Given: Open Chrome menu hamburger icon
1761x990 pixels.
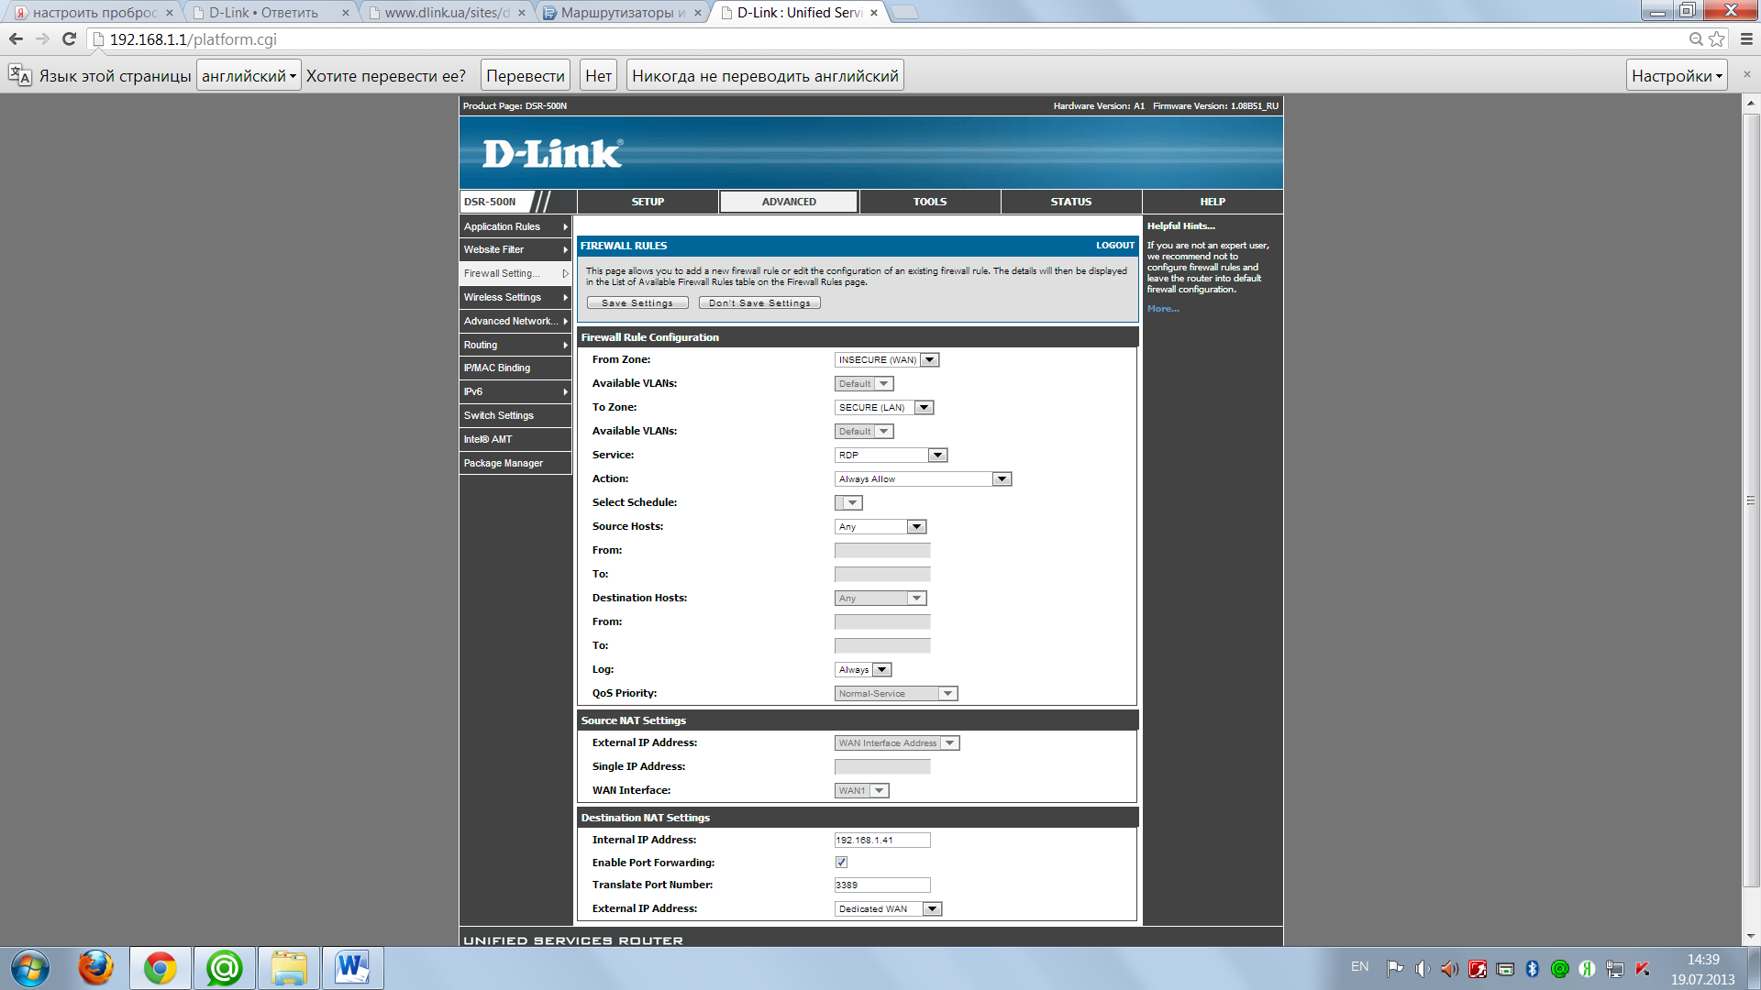Looking at the screenshot, I should [x=1746, y=39].
